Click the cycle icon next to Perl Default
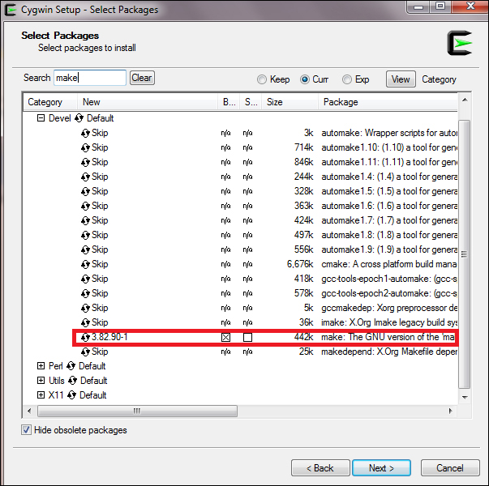Image resolution: width=489 pixels, height=486 pixels. (71, 366)
